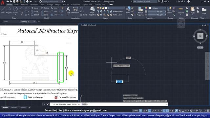Click the Copy tool

pyautogui.click(x=35, y=11)
